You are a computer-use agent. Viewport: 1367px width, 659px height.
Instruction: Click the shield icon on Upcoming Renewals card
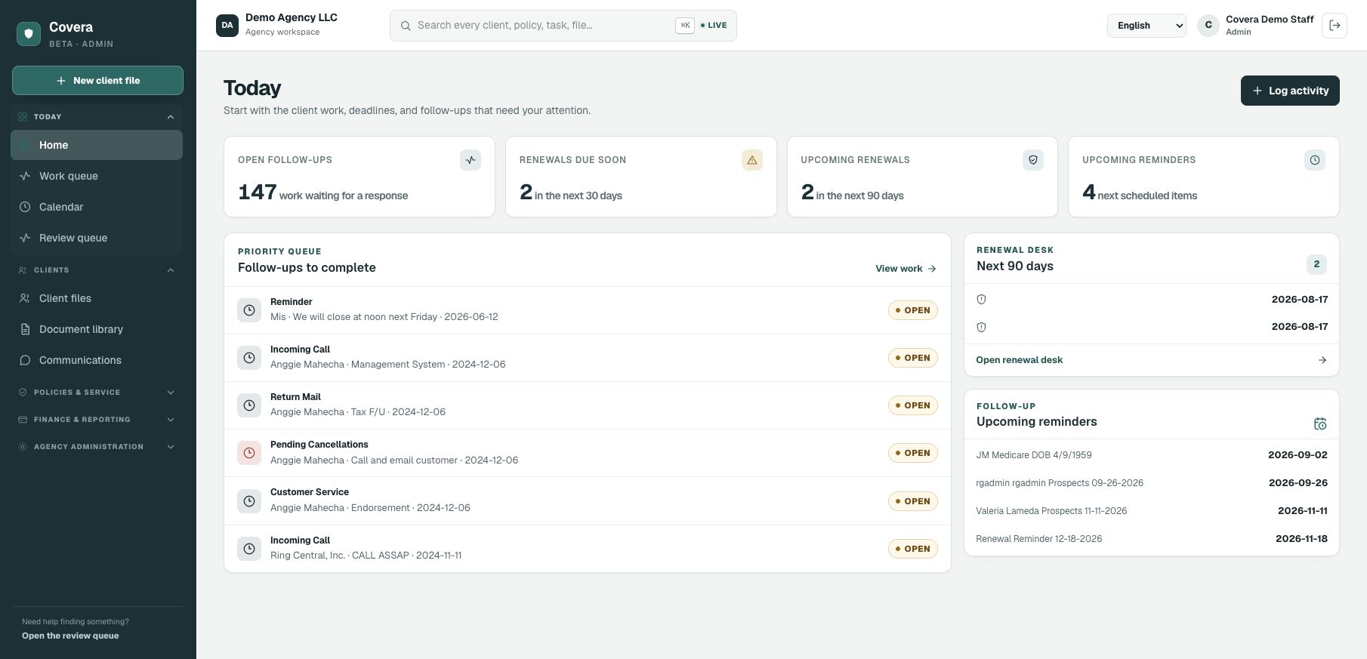coord(1032,160)
